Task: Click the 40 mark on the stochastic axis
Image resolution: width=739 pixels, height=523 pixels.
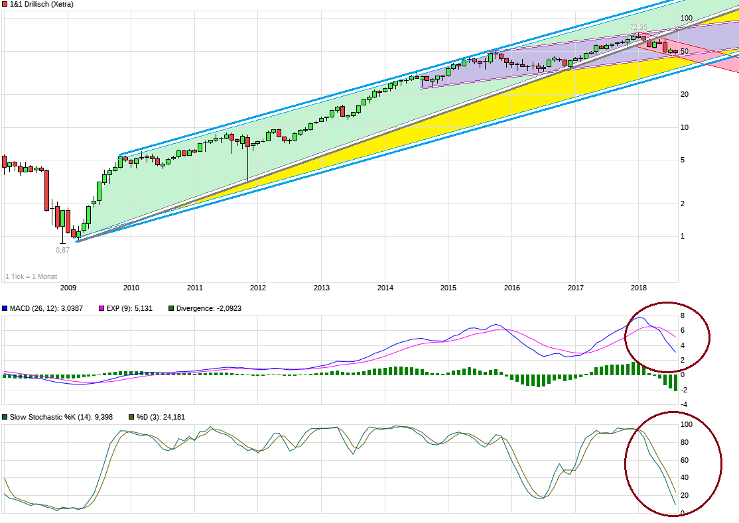Action: pyautogui.click(x=685, y=477)
